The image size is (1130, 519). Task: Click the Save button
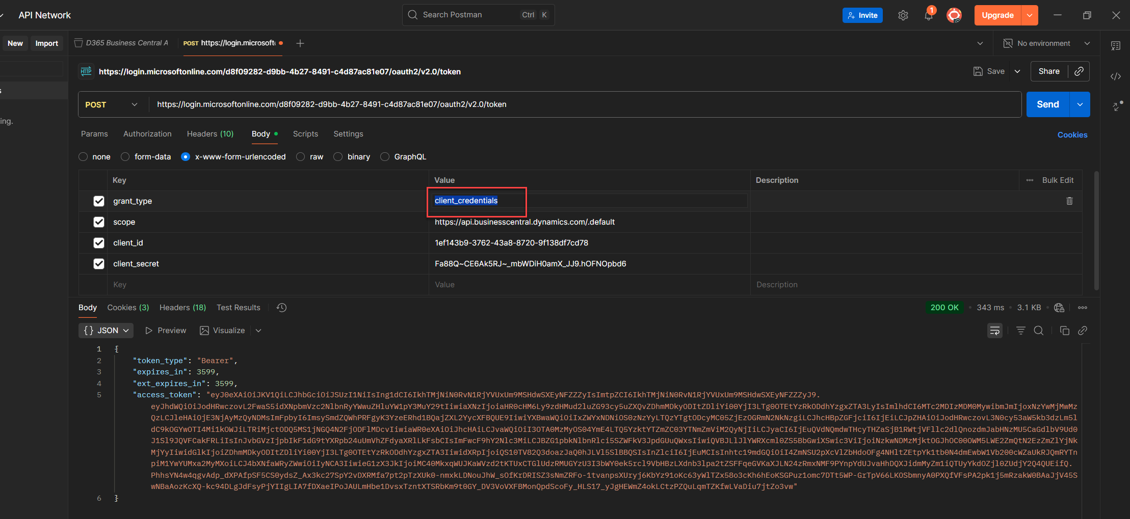tap(989, 71)
